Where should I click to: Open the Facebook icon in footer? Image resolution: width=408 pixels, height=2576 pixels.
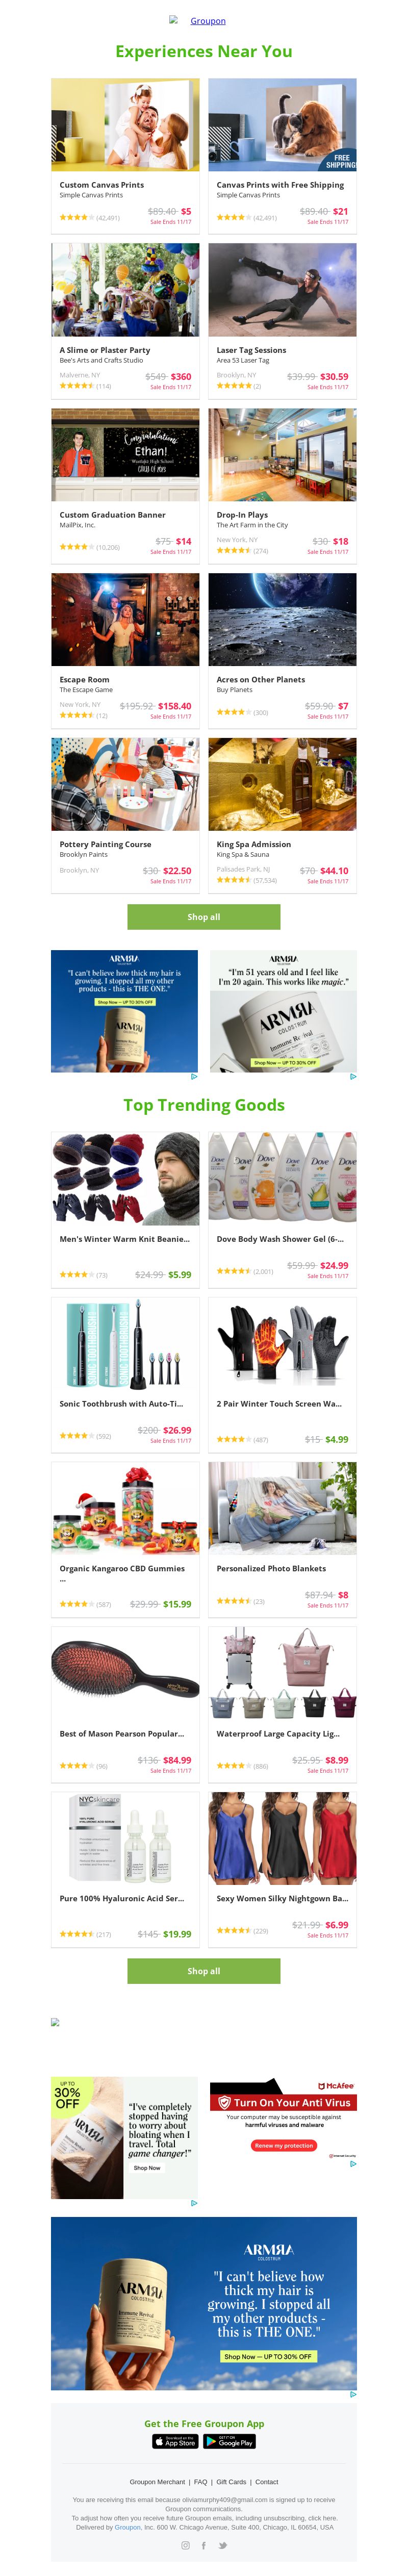point(204,2545)
